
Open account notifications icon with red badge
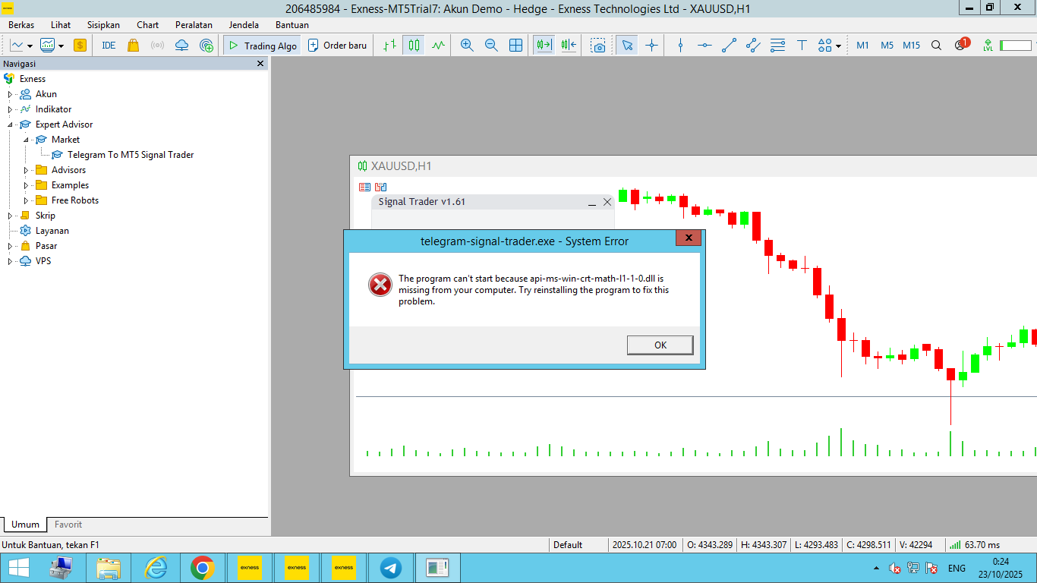[962, 45]
